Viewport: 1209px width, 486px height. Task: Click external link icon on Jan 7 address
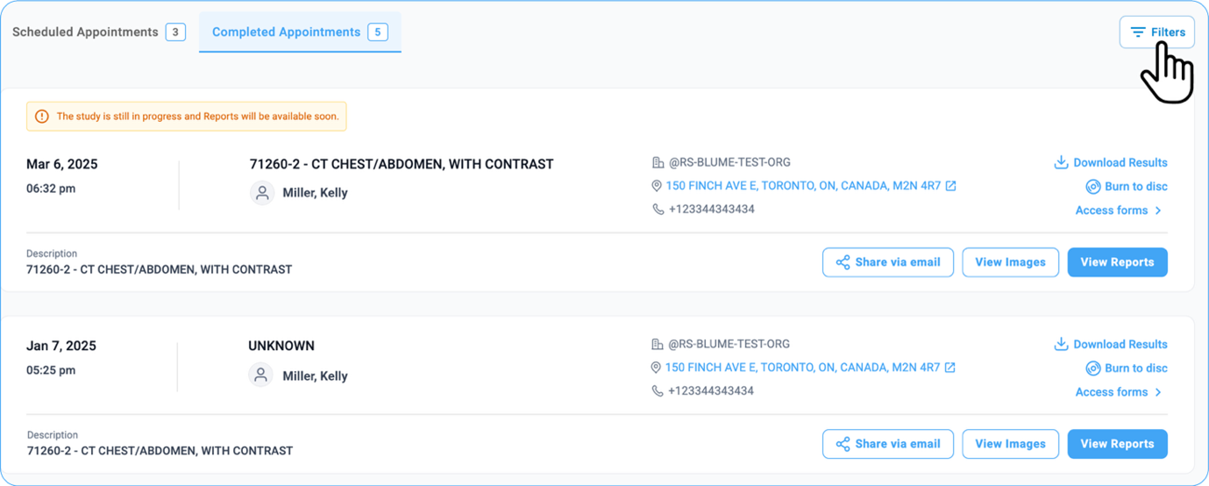pos(950,368)
